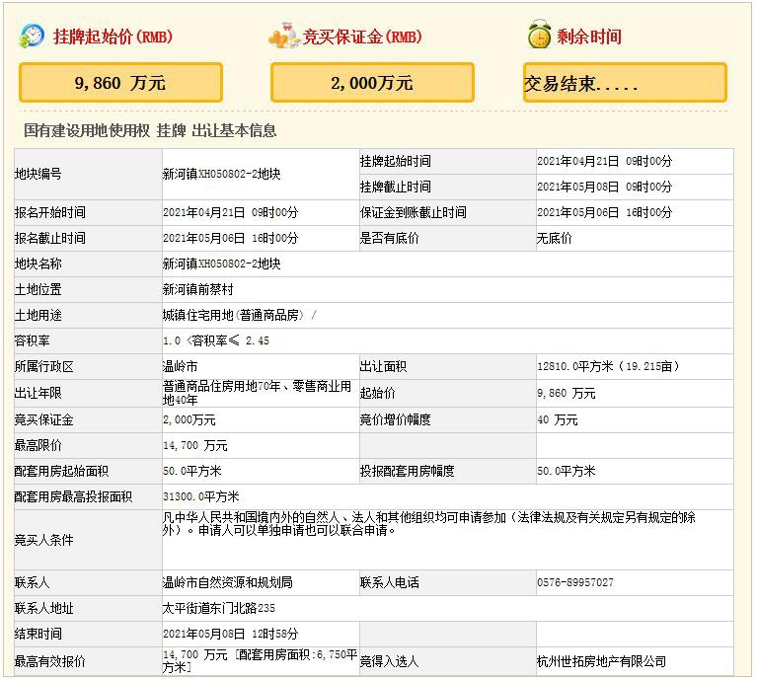
Task: Click the 温岭市 administrative district value
Action: pos(180,366)
